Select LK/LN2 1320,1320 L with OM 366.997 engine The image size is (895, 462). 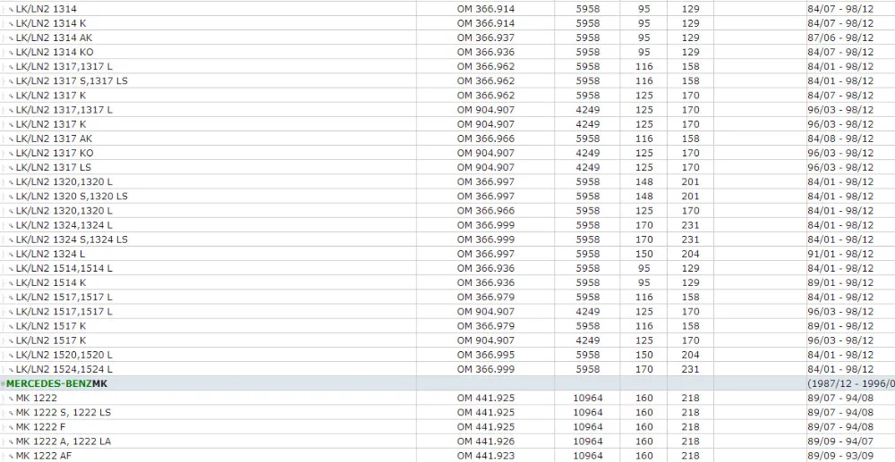coord(64,181)
